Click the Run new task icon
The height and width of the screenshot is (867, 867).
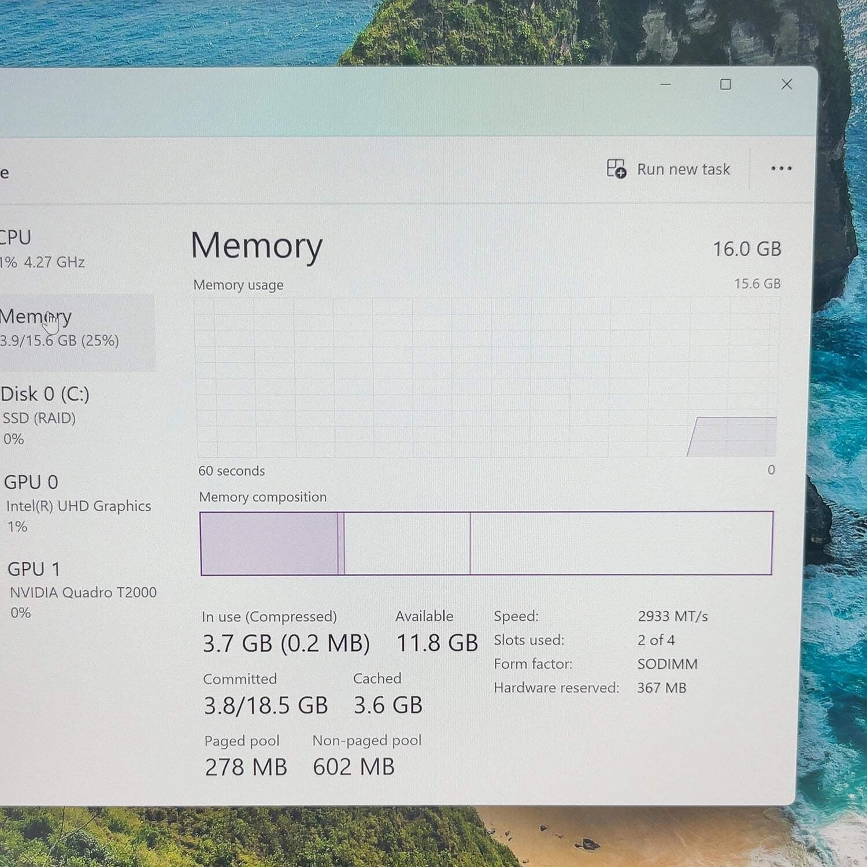click(x=616, y=169)
